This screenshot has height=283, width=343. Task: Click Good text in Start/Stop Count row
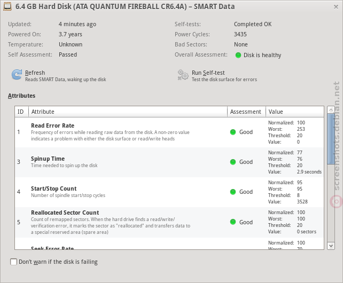pyautogui.click(x=246, y=192)
